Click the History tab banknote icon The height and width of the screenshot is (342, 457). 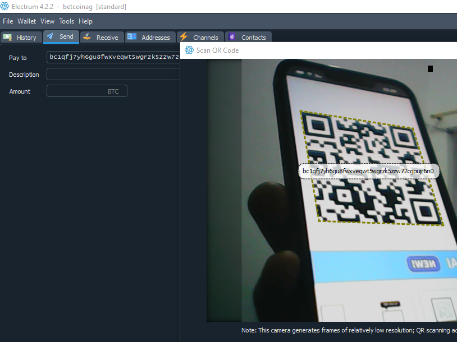[7, 37]
